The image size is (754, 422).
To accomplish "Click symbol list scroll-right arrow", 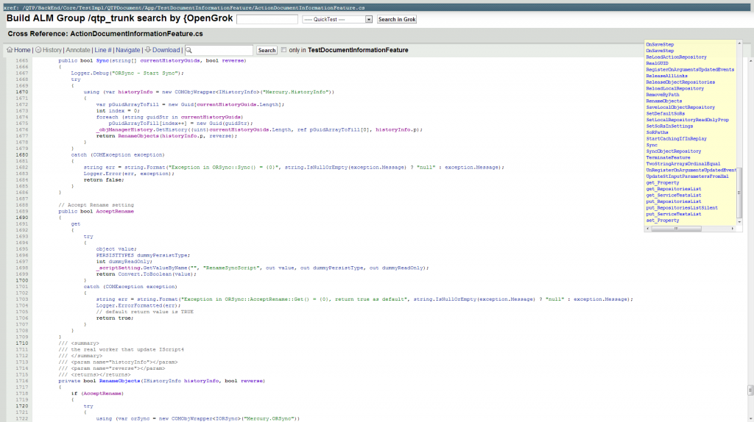I will click(733, 229).
